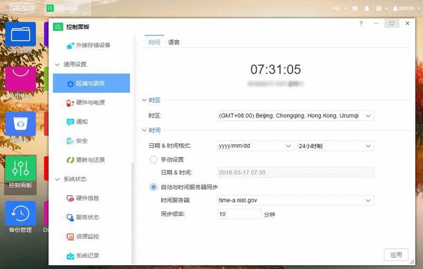Select the 自动与时间服务器同步 radio button

click(153, 187)
